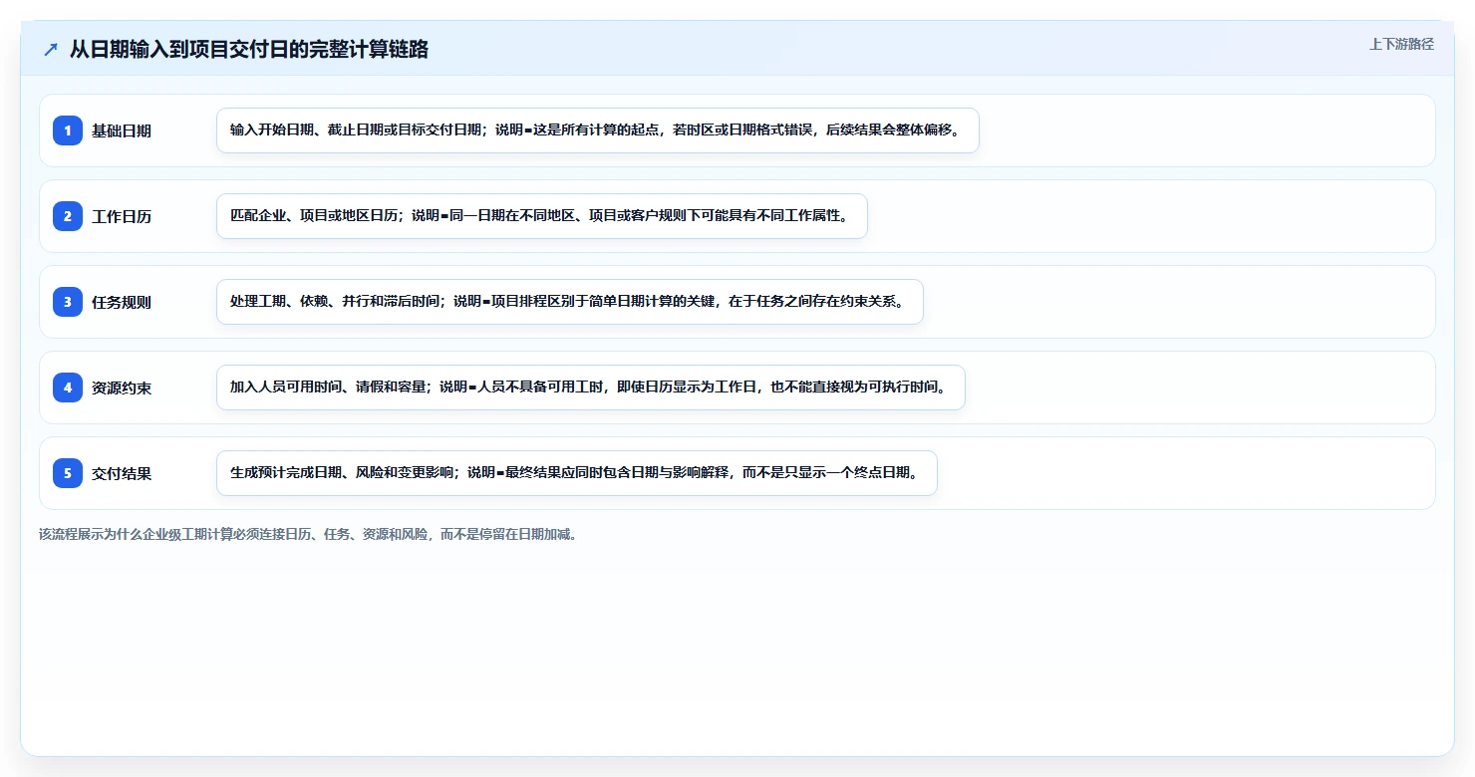Select step badge number 3
1475x777 pixels.
click(68, 302)
